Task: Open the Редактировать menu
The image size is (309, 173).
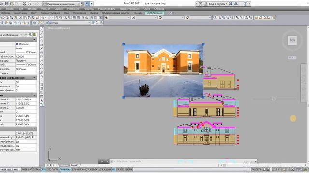Action: click(107, 9)
